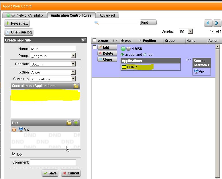Open the Advanced tab

pos(107,15)
